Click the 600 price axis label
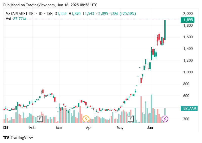The image size is (202, 143). coord(186,96)
